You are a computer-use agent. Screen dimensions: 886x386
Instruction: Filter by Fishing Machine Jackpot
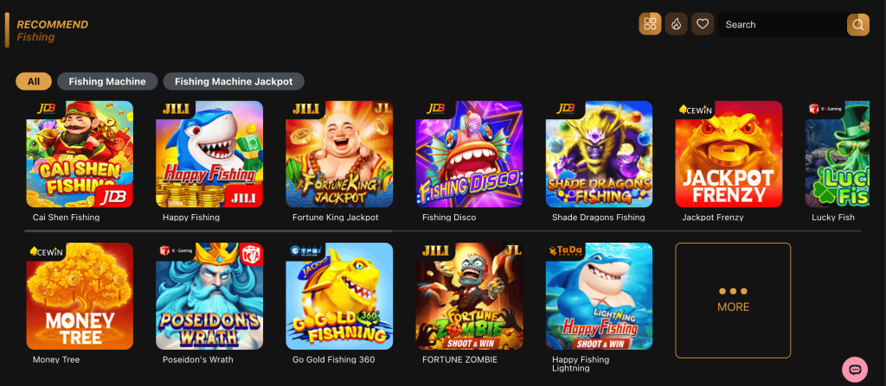click(x=234, y=81)
